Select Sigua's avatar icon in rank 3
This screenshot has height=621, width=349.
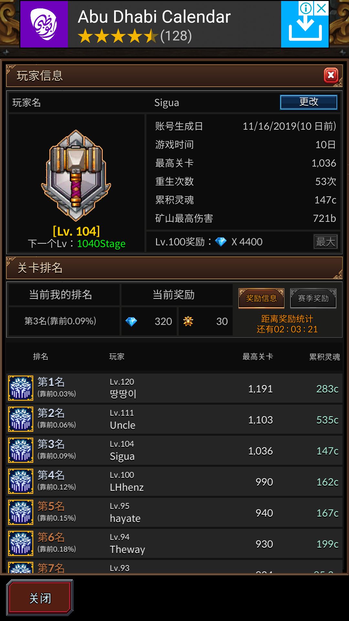pyautogui.click(x=21, y=450)
